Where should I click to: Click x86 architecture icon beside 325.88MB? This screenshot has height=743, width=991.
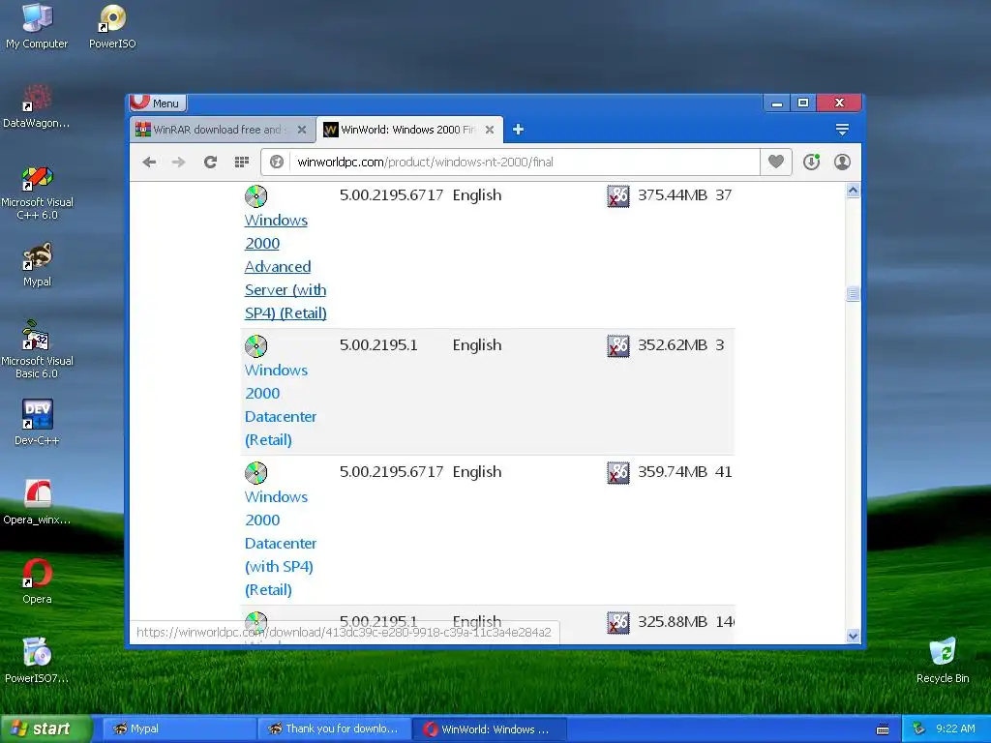click(618, 623)
